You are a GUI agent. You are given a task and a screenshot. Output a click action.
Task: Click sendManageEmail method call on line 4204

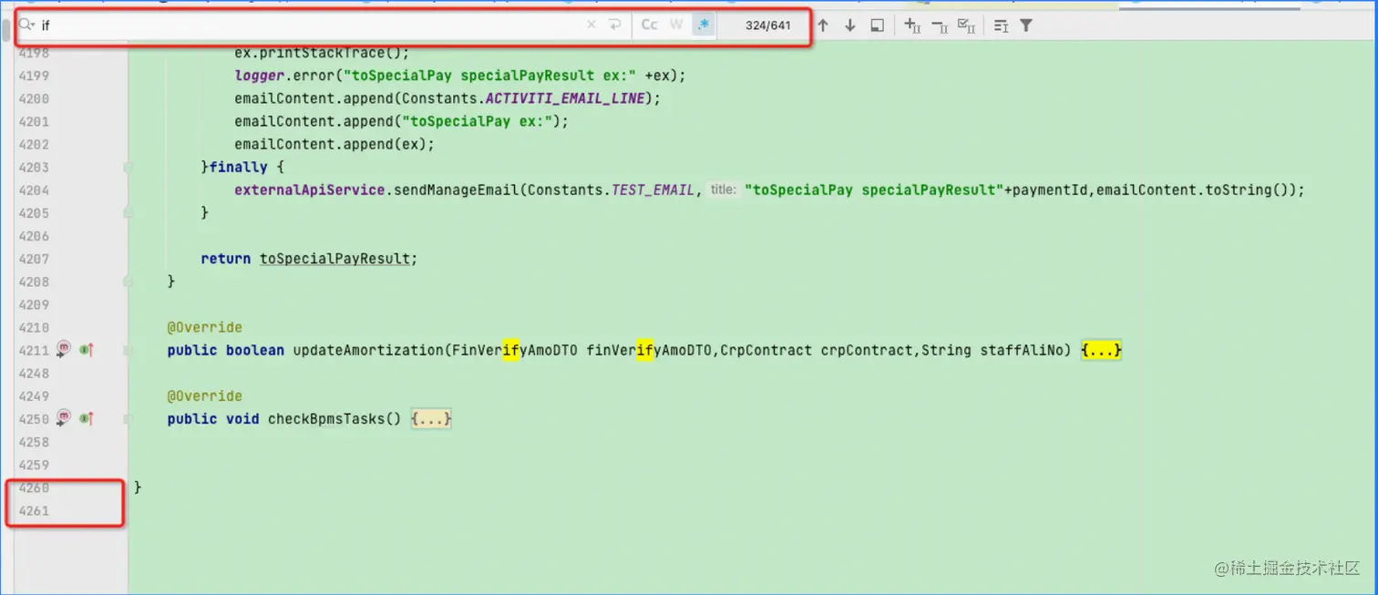(456, 190)
